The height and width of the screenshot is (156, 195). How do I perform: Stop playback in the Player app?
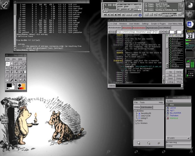116,15
